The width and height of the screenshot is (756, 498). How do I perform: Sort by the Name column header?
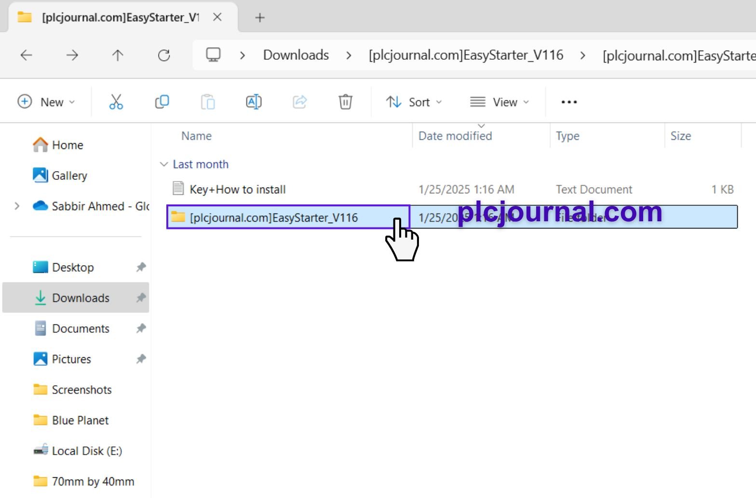[x=196, y=136]
